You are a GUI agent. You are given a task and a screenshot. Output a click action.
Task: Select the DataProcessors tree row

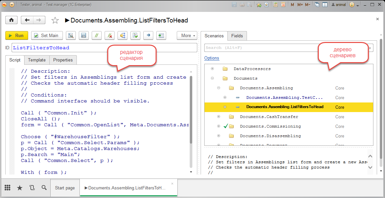click(289, 69)
